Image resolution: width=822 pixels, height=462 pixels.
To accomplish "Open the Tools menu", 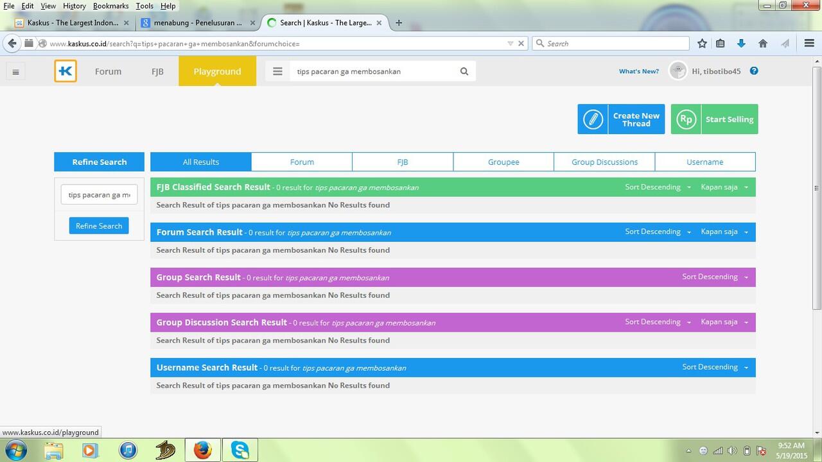I will (144, 6).
